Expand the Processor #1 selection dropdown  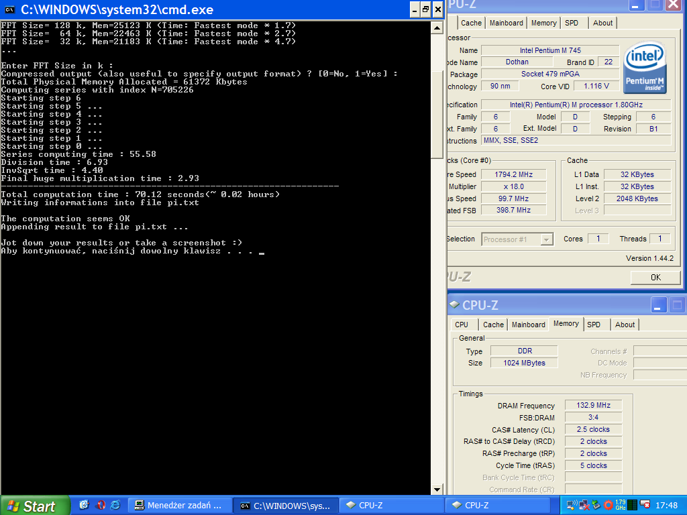[x=546, y=239]
